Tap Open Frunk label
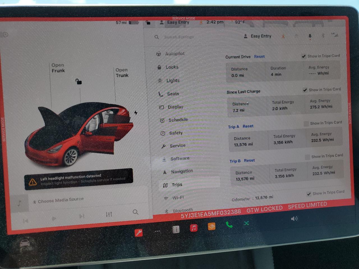 (58, 68)
